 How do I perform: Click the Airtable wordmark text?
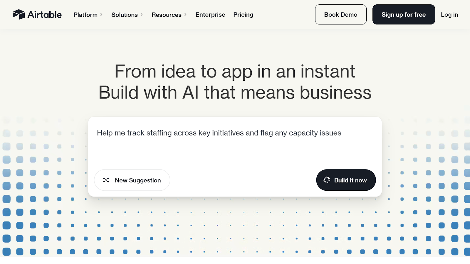[x=45, y=14]
